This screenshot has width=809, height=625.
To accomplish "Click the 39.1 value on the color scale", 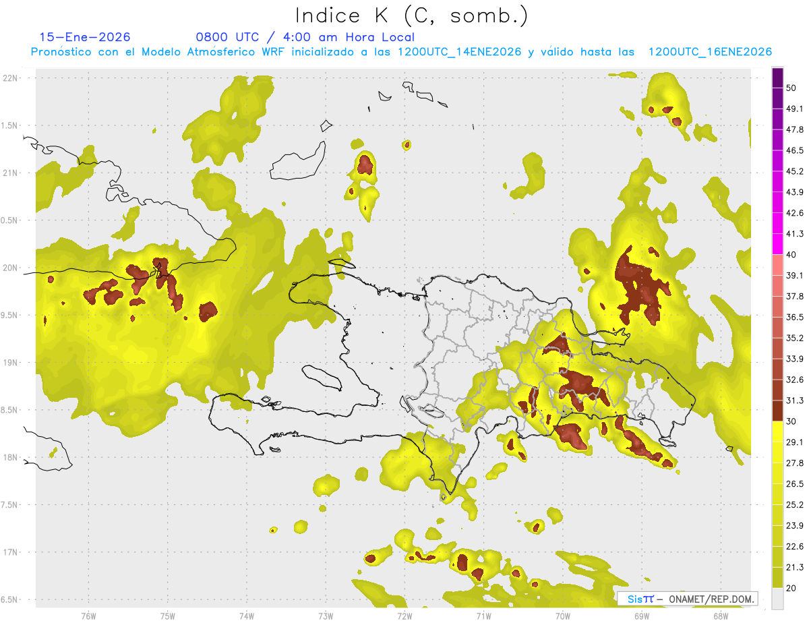I will pyautogui.click(x=795, y=276).
